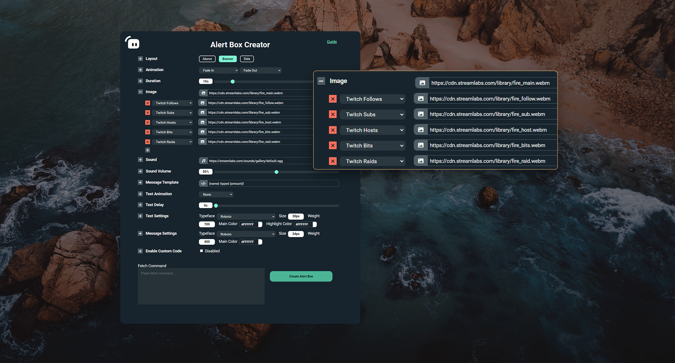Viewport: 675px width, 363px height.
Task: Click image icon beside fire_sub.webm in form
Action: [202, 112]
